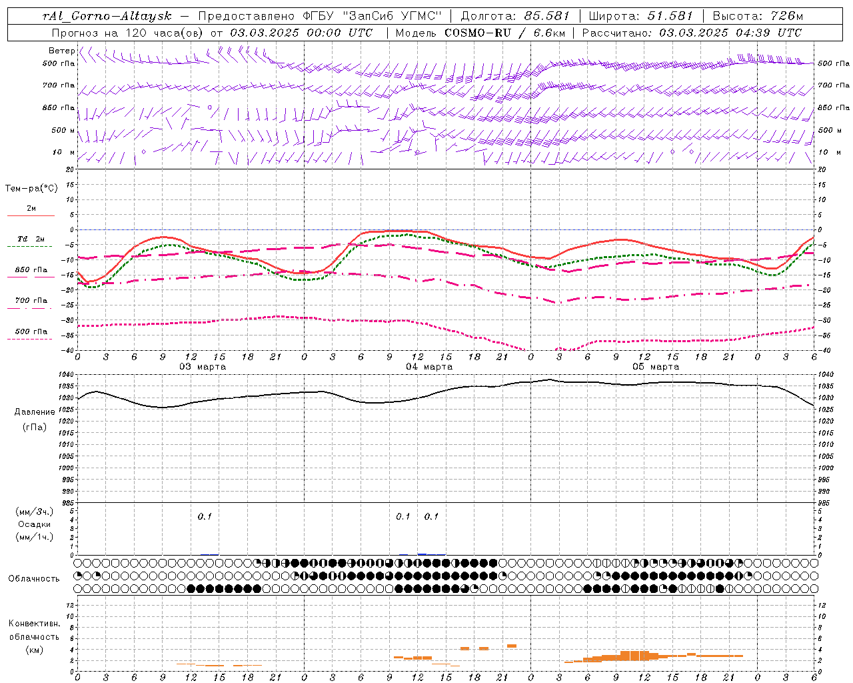Click the Давление pressure panel label
The width and height of the screenshot is (853, 683).
[x=35, y=412]
